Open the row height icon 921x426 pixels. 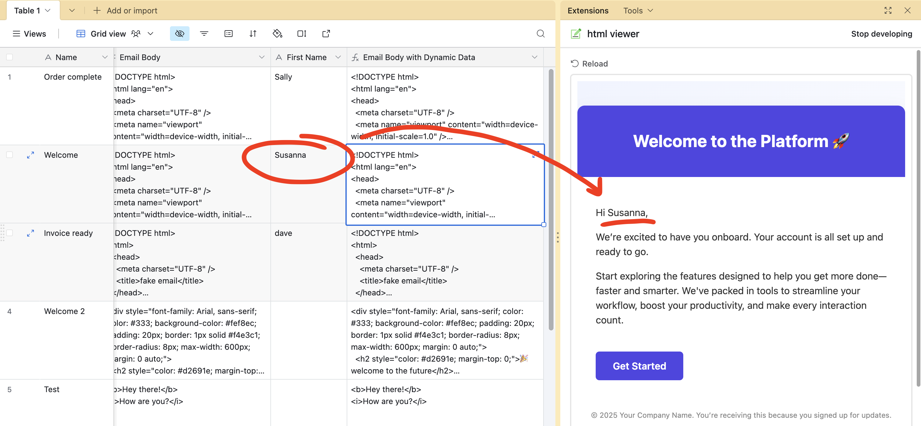click(302, 34)
